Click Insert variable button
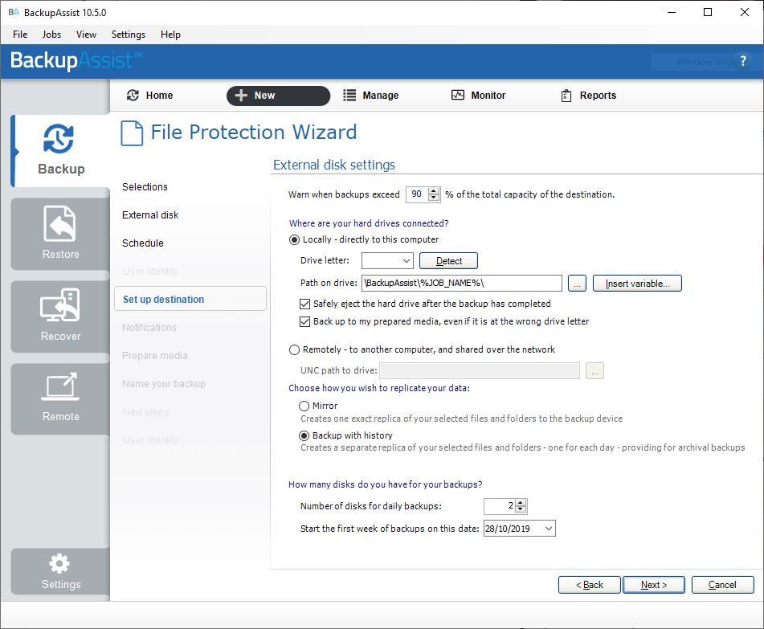 (x=637, y=284)
